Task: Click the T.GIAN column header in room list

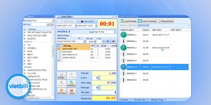Action: 146,30
